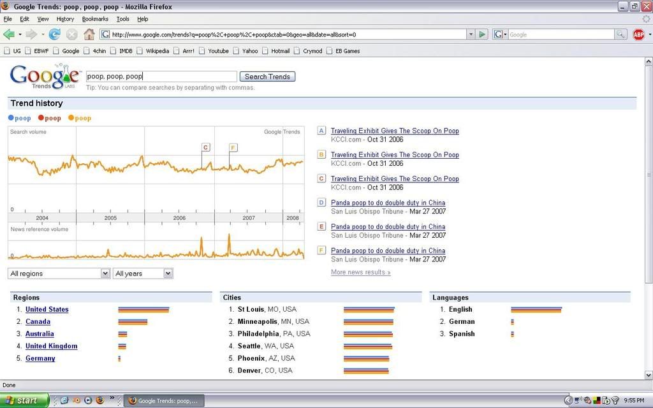Click the C news label icon in list
Image resolution: width=653 pixels, height=408 pixels.
(x=321, y=178)
